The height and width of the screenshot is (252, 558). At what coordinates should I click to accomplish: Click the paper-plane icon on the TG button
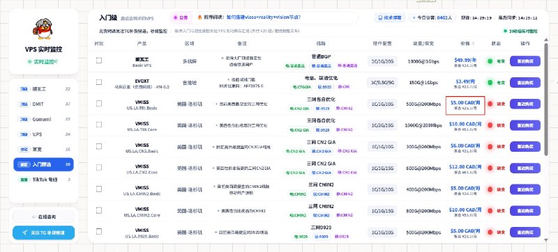[24, 233]
